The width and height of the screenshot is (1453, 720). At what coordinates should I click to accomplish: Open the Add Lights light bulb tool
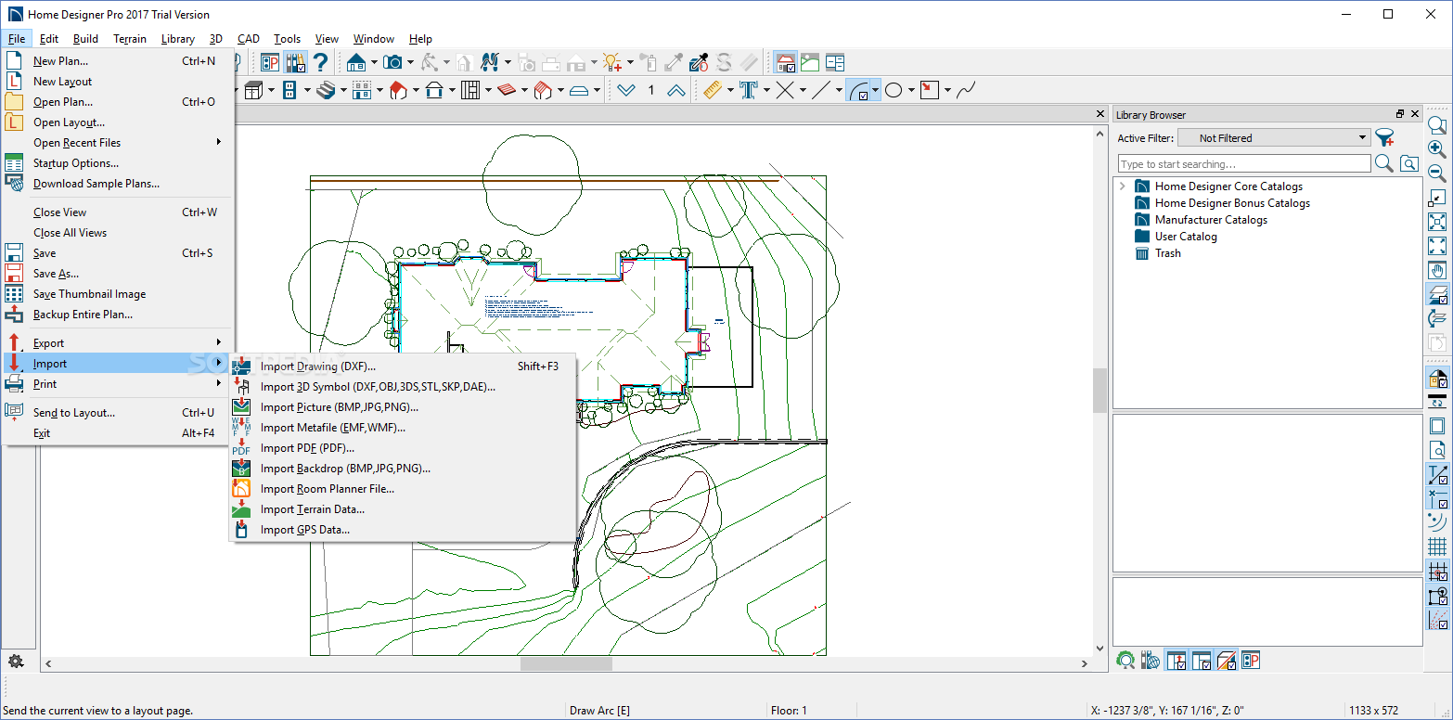pos(612,62)
